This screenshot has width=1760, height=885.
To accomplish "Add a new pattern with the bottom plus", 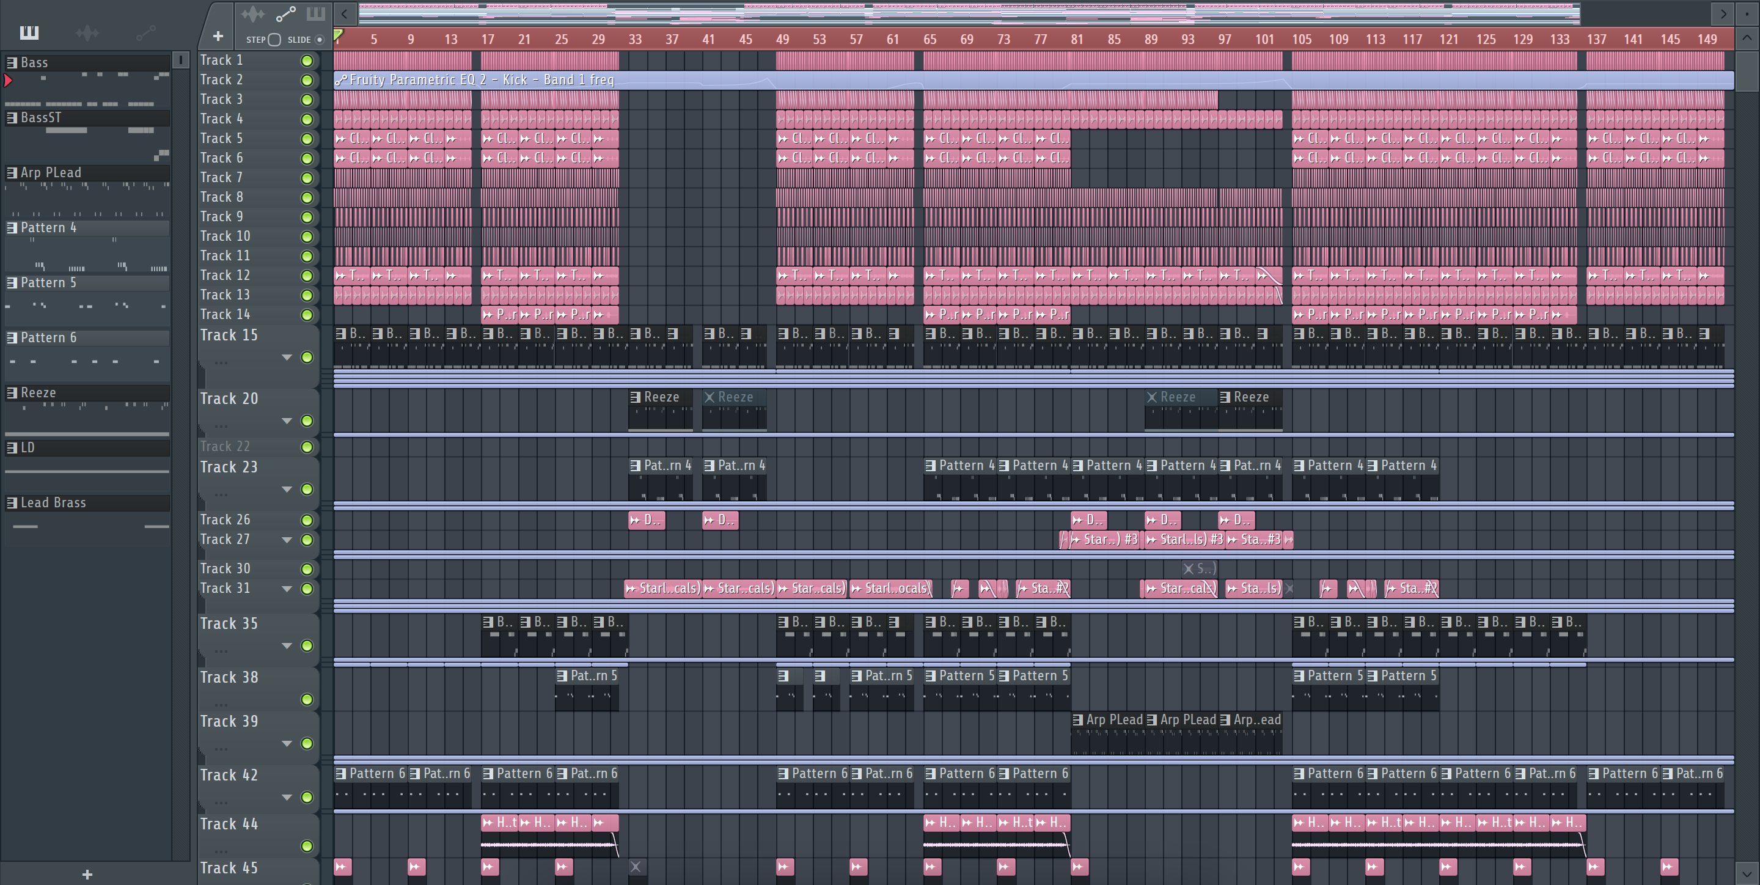I will [87, 874].
